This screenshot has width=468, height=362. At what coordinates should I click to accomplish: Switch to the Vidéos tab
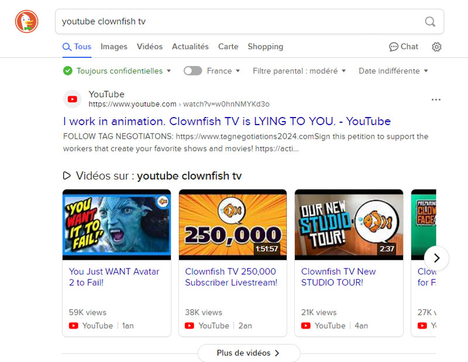coord(150,47)
